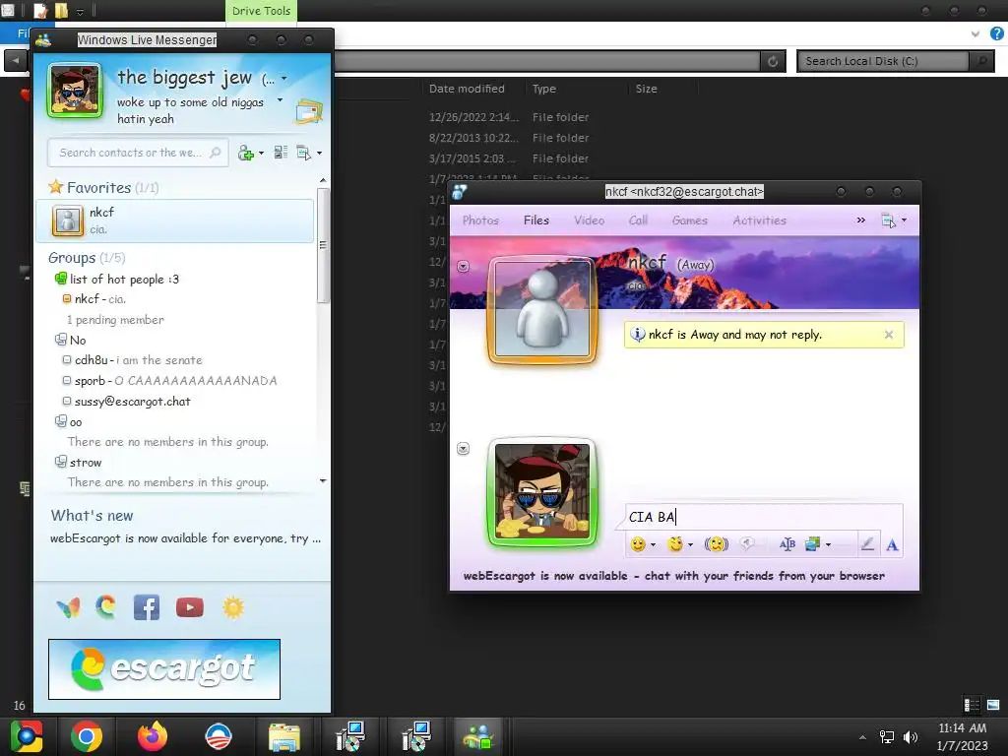The width and height of the screenshot is (1008, 756).
Task: Toggle the 'strow' contact group
Action: tap(61, 462)
